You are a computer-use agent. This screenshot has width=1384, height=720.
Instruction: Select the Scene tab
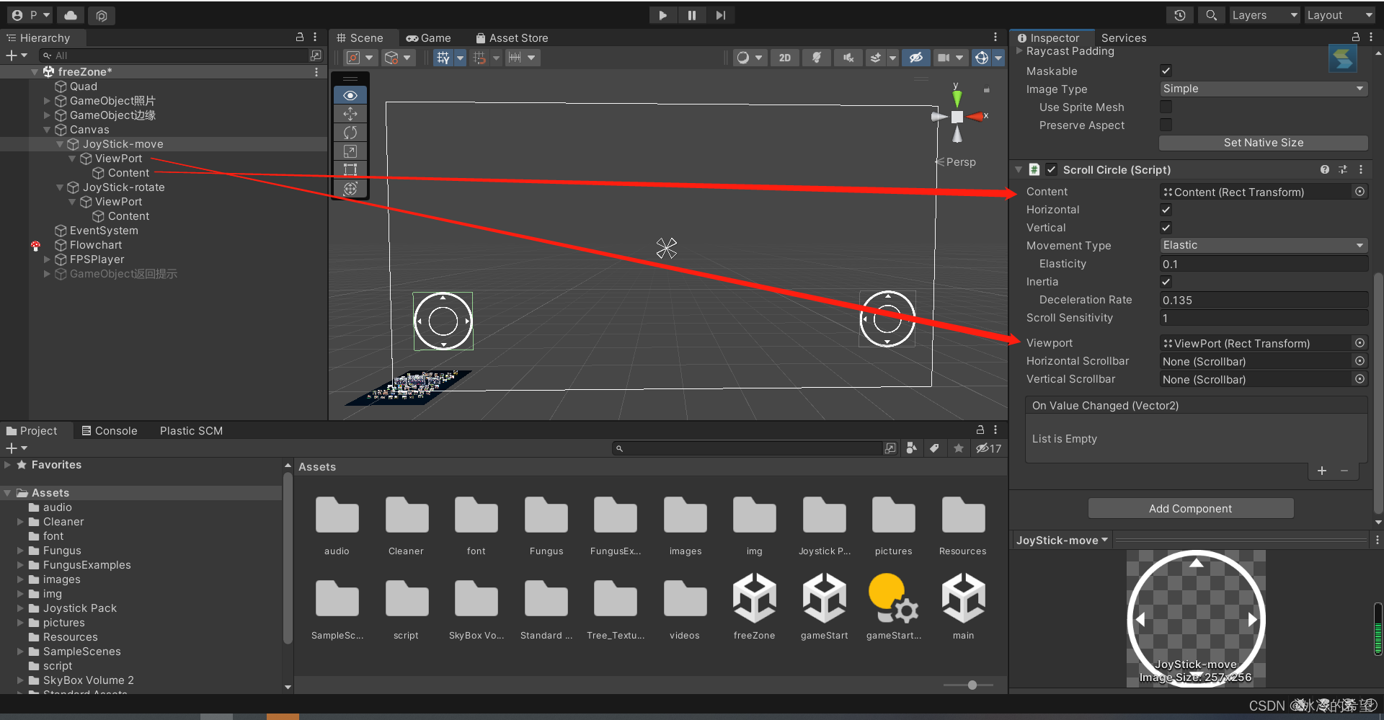359,37
